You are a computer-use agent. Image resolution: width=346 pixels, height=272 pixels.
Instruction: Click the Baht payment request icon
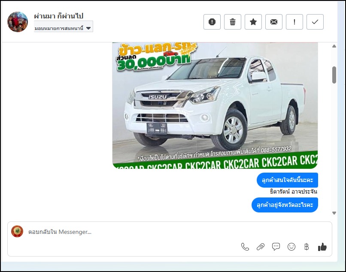coord(307,247)
